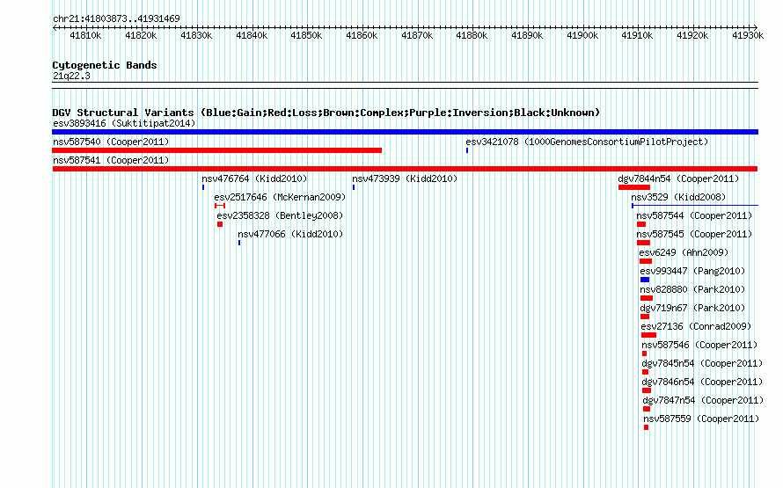Click ruler position 41910k

(x=637, y=35)
